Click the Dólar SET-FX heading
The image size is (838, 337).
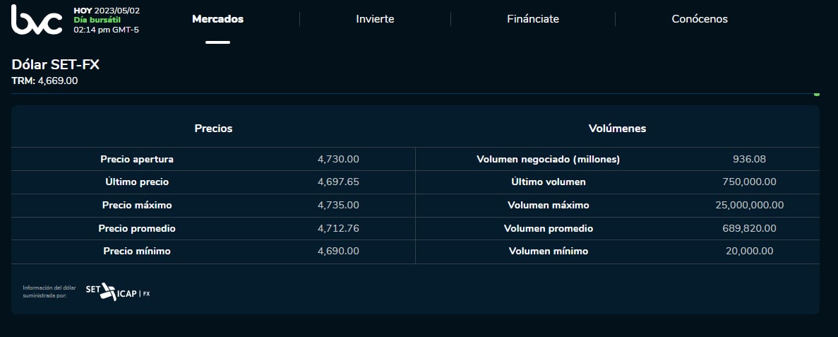[56, 64]
